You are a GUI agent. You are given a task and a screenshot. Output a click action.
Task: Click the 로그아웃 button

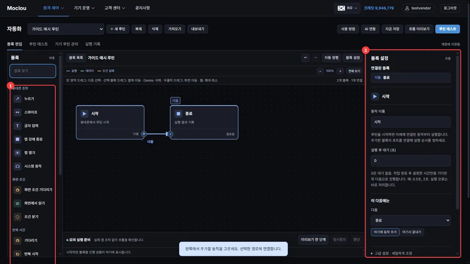pyautogui.click(x=450, y=8)
